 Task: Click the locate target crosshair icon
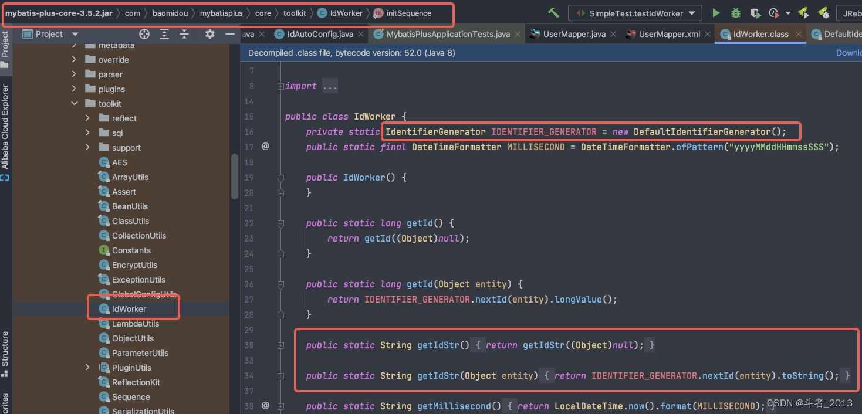click(144, 34)
